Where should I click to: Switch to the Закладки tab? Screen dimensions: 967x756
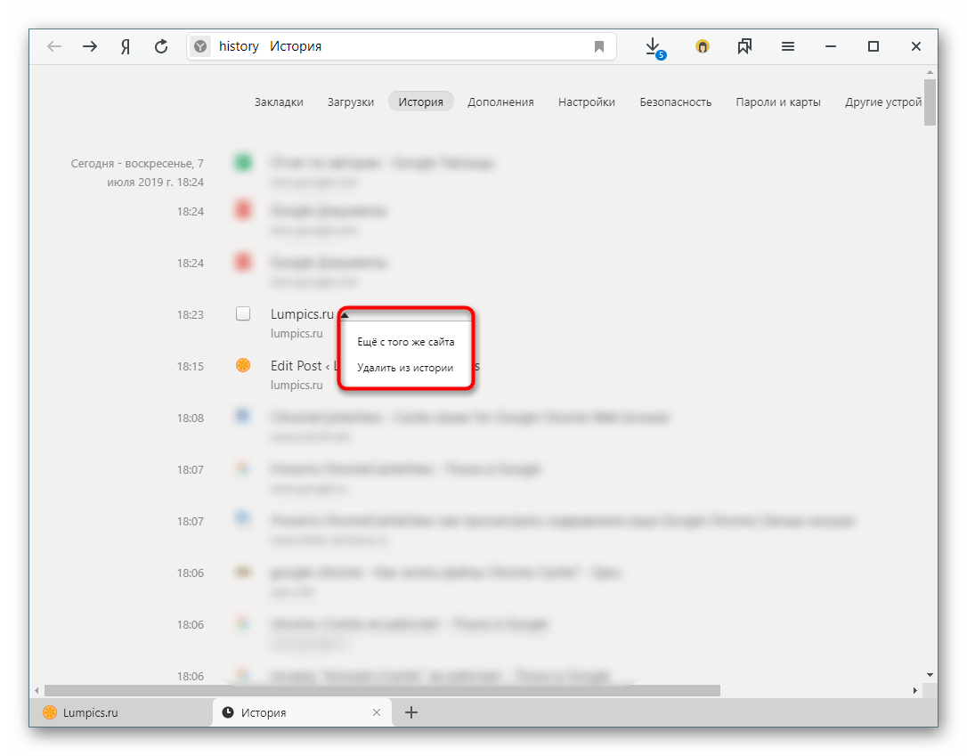(x=279, y=102)
